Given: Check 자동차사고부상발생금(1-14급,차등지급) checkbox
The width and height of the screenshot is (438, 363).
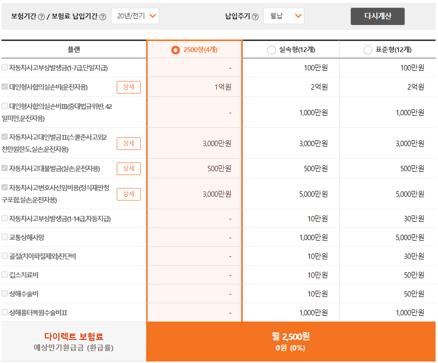Looking at the screenshot, I should tap(4, 218).
